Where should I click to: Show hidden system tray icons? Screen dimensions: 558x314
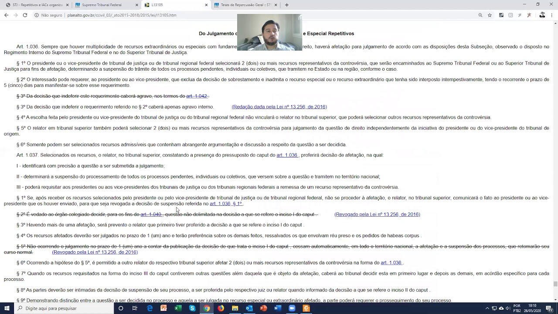point(487,308)
